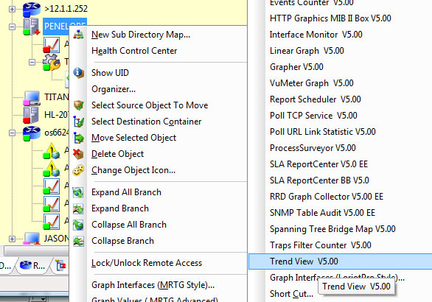432x302 pixels.
Task: Choose Short Cut... in submenu
Action: (291, 294)
